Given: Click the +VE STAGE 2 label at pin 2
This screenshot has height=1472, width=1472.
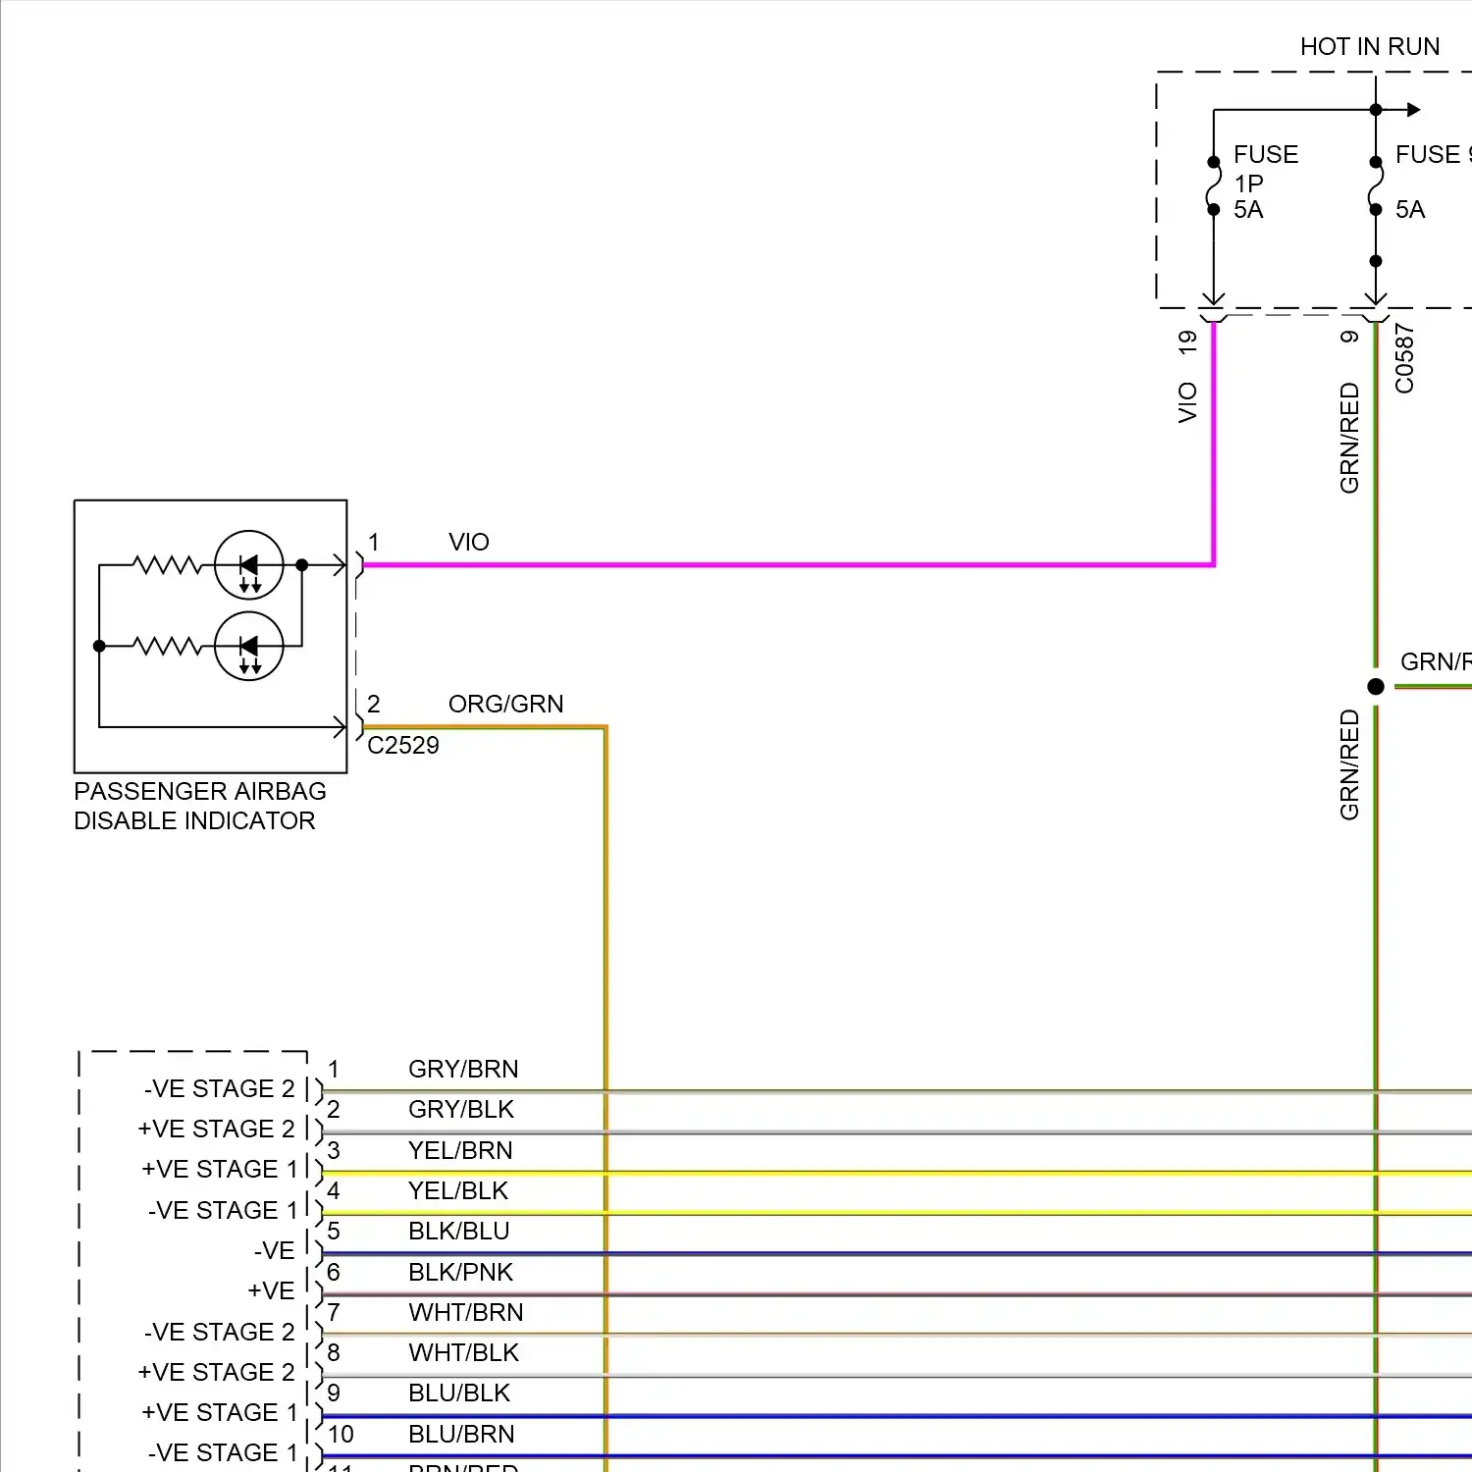Looking at the screenshot, I should 217,1129.
